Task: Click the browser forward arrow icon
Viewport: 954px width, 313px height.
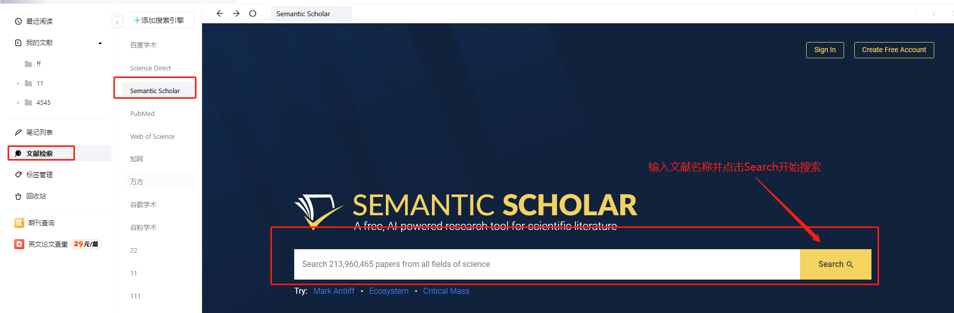Action: (236, 14)
